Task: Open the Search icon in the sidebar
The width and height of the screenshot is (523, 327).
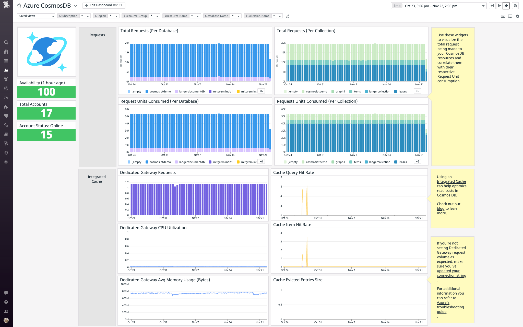Action: 6,42
